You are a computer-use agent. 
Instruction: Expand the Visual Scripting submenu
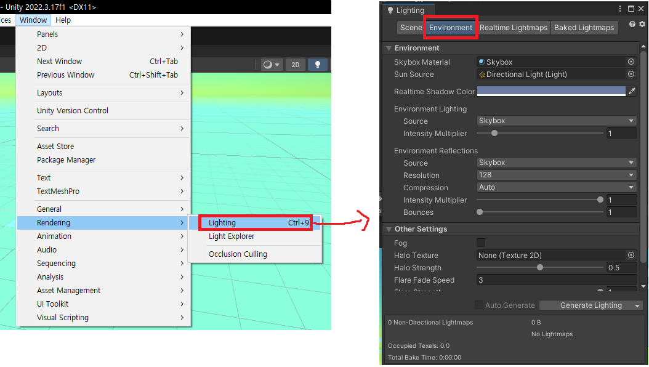pos(103,317)
